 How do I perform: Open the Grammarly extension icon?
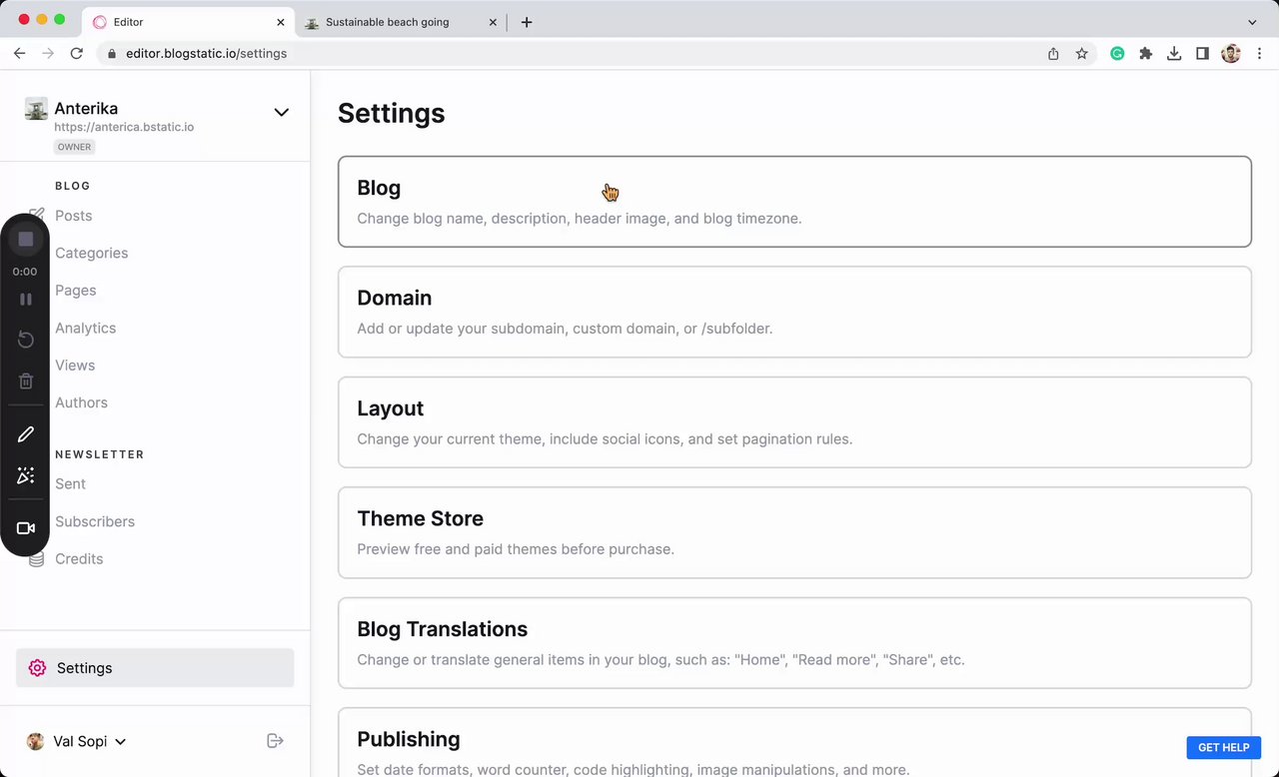1117,54
